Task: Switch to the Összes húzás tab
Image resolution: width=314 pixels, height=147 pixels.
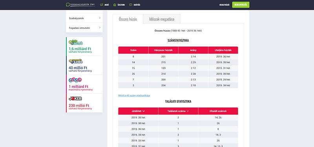Action: click(x=128, y=19)
